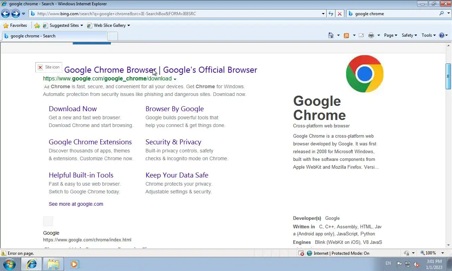Viewport: 452px width, 271px height.
Task: Open Google Chrome Extensions link
Action: click(90, 142)
